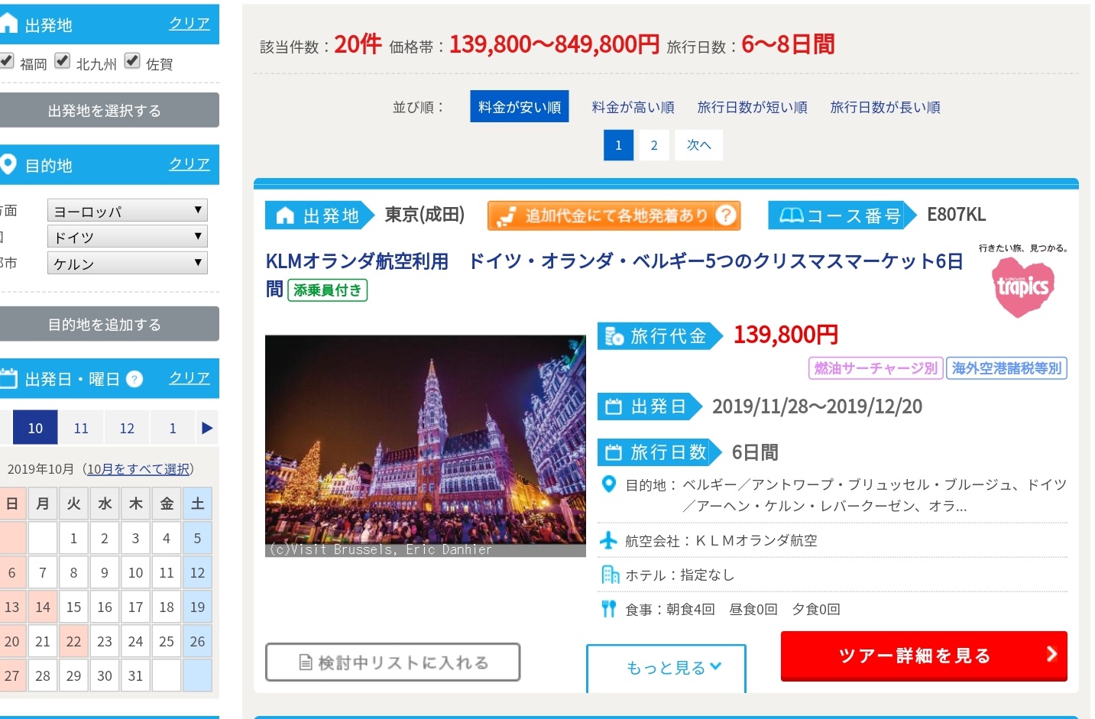Click the Brussels Christmas market photo
Viewport: 1095px width, 719px height.
(x=425, y=445)
